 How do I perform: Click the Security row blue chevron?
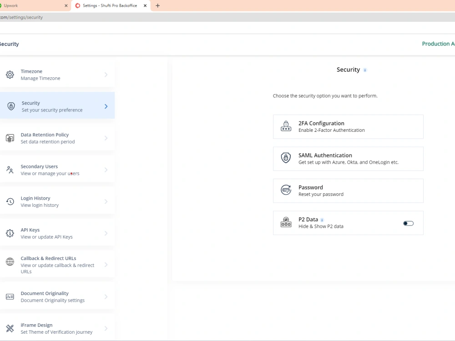point(106,106)
